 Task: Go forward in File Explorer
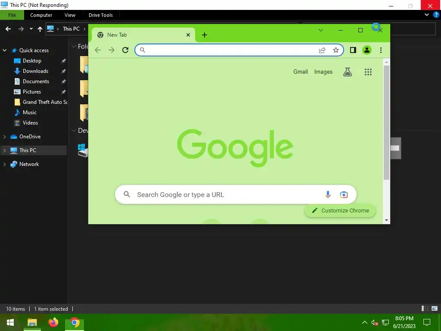pyautogui.click(x=21, y=29)
